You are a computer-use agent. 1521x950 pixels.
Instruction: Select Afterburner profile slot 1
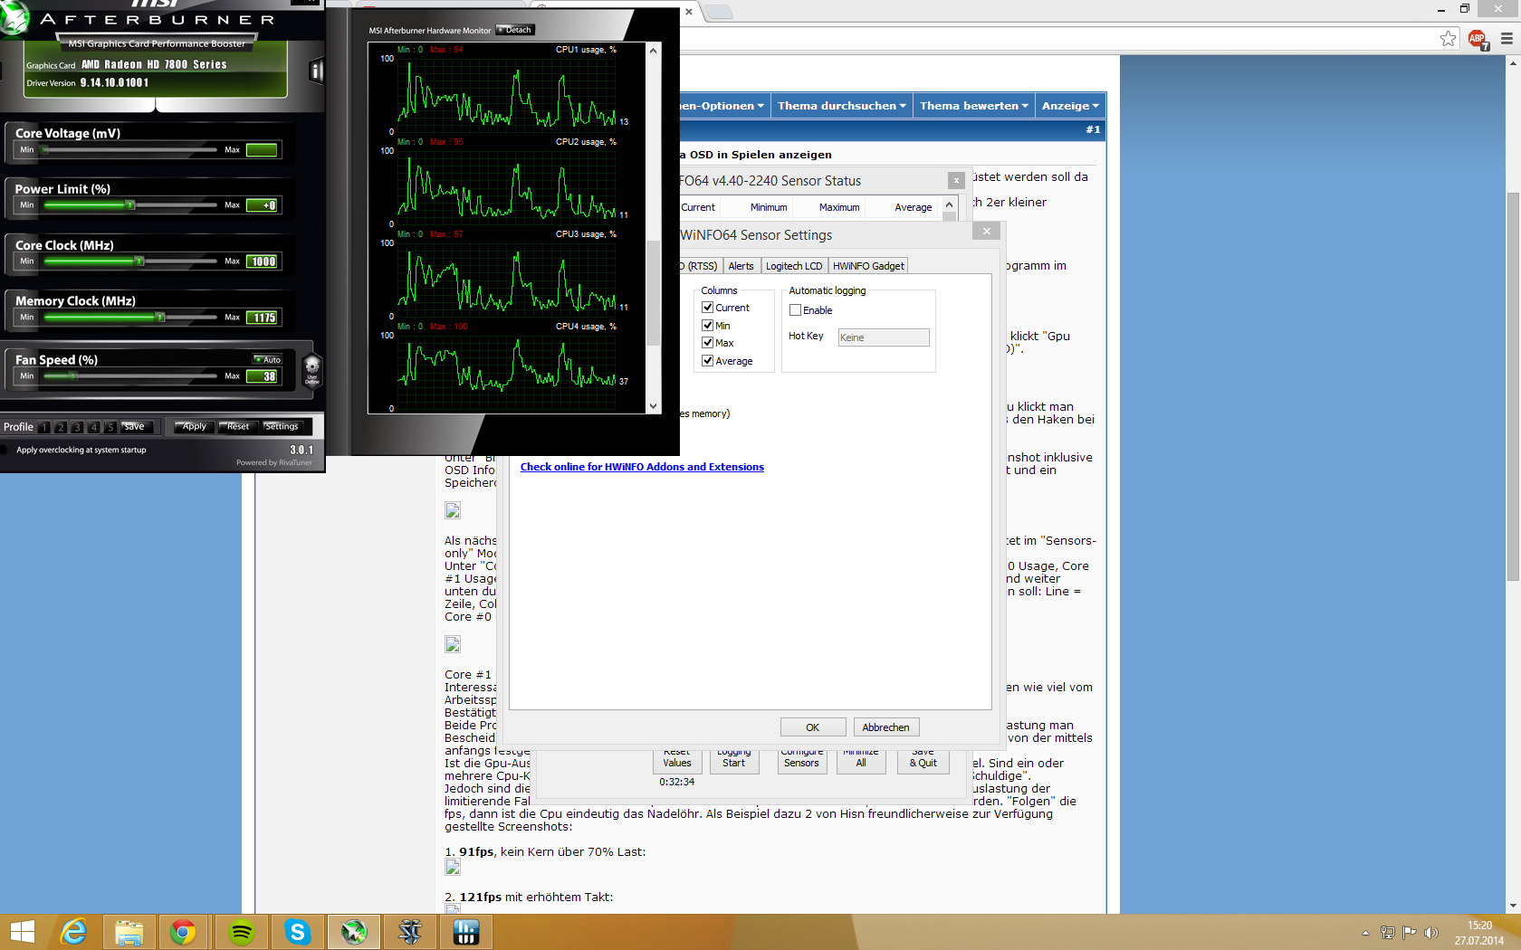[x=44, y=427]
